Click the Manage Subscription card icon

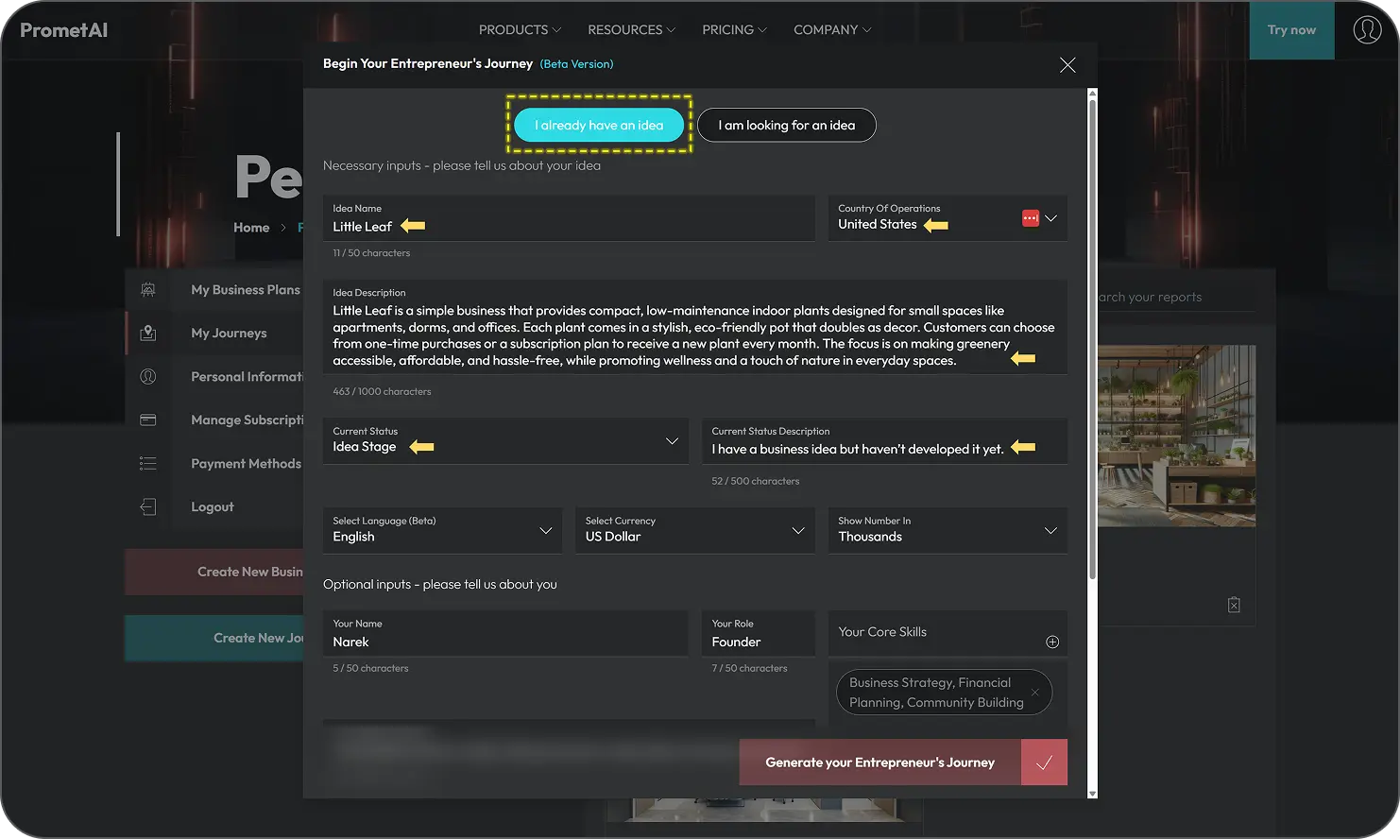(x=148, y=420)
